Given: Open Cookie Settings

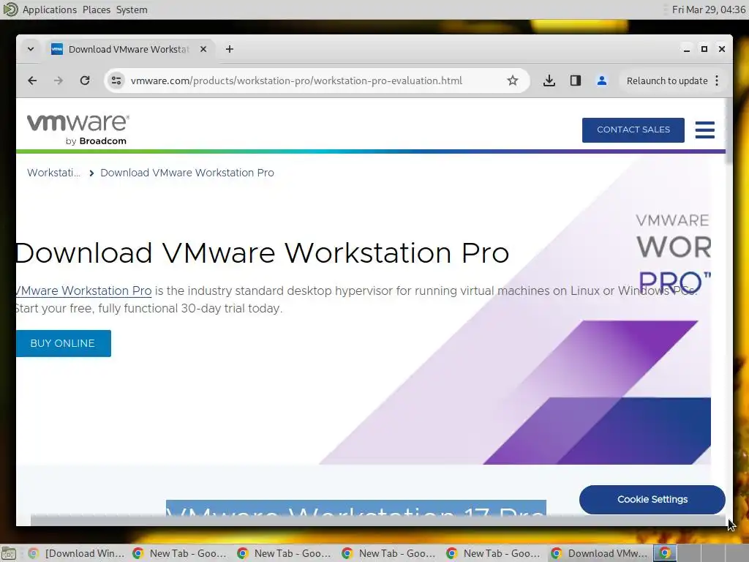Looking at the screenshot, I should click(x=652, y=499).
